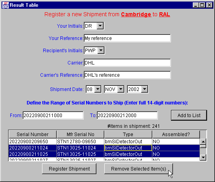Click the To serial number field
215x182 pixels.
coord(127,116)
